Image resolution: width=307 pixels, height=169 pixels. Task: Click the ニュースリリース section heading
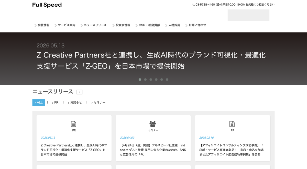(x=53, y=92)
